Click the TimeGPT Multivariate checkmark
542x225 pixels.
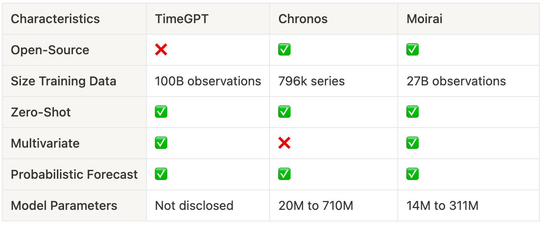point(161,143)
